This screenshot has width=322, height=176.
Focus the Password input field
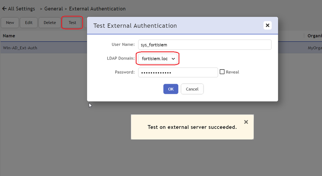point(178,72)
